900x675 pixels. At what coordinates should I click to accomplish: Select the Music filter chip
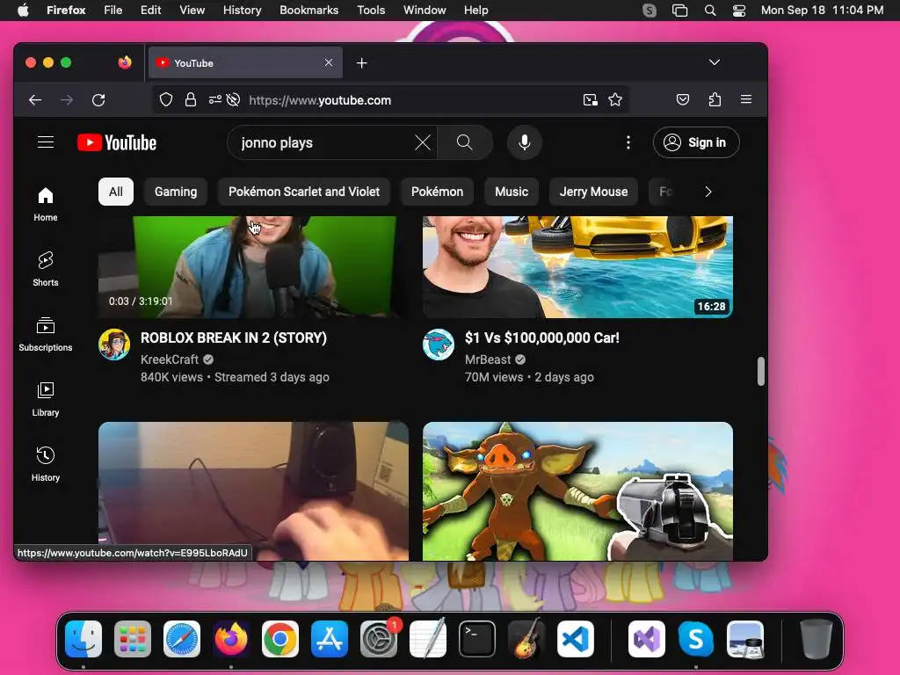coord(512,192)
